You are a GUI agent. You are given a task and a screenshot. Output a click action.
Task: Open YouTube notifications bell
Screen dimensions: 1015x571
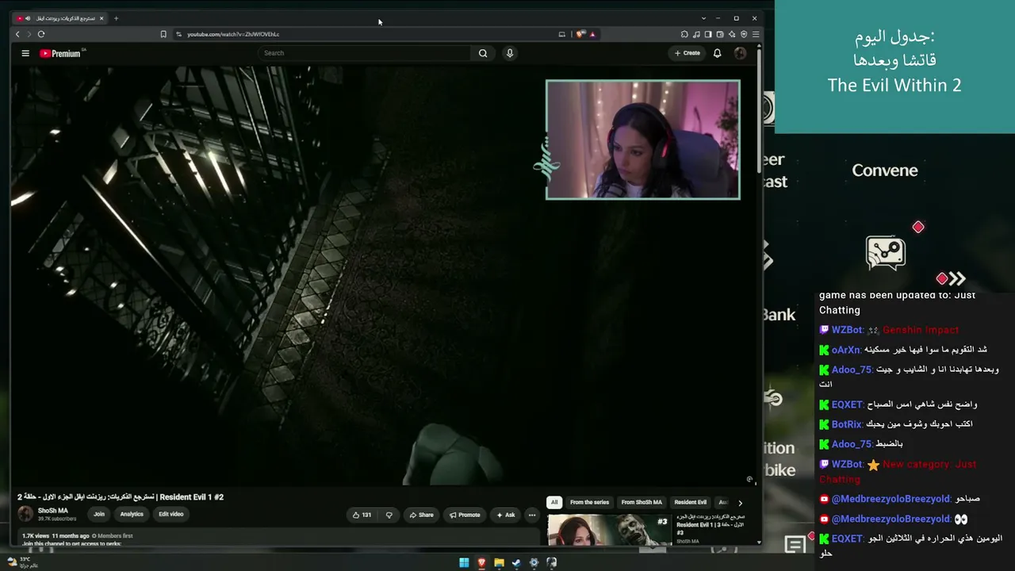click(x=717, y=53)
